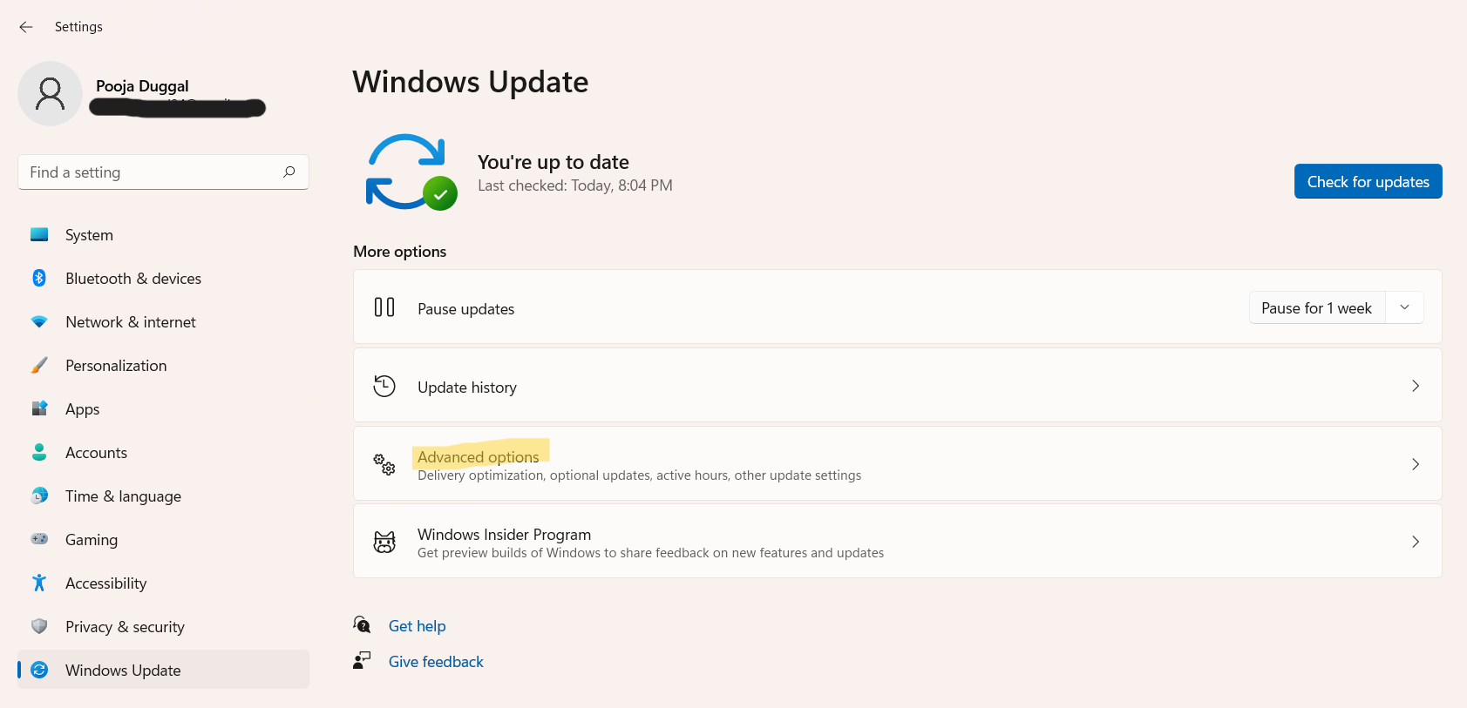Expand Update history with its chevron
The width and height of the screenshot is (1467, 708).
pos(1415,386)
